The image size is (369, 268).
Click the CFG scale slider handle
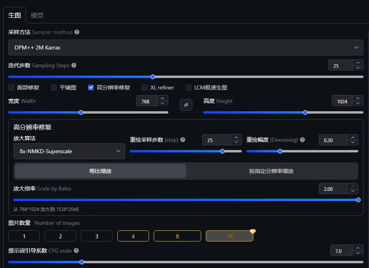[x=82, y=262]
